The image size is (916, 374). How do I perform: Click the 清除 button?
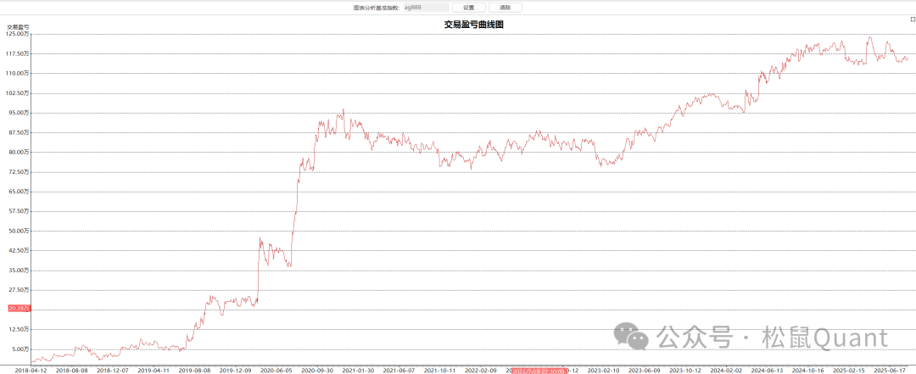pos(505,8)
